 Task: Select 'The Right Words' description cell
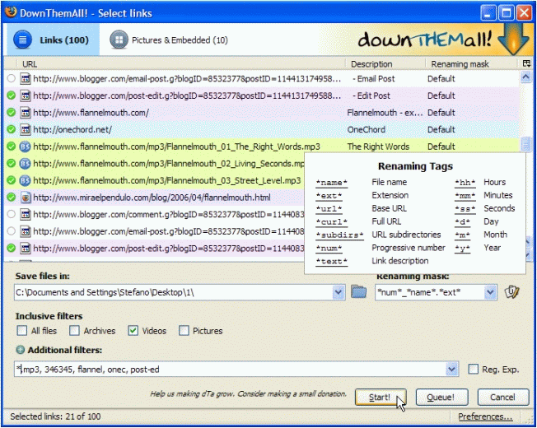[378, 147]
